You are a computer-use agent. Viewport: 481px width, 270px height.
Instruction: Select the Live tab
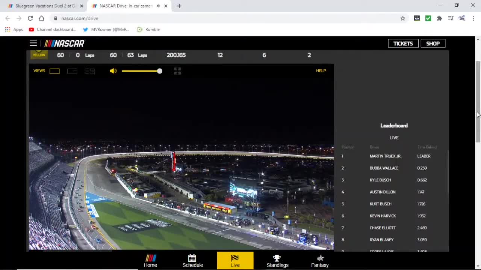coord(235,261)
